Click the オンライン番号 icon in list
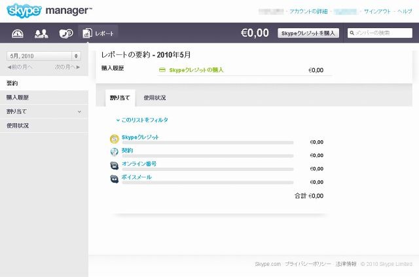419x277 pixels. click(115, 165)
